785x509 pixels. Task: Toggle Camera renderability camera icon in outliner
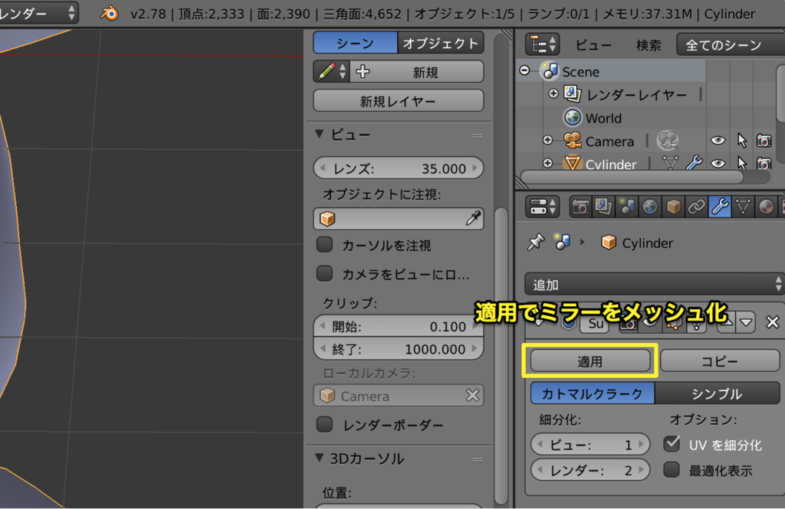click(764, 141)
